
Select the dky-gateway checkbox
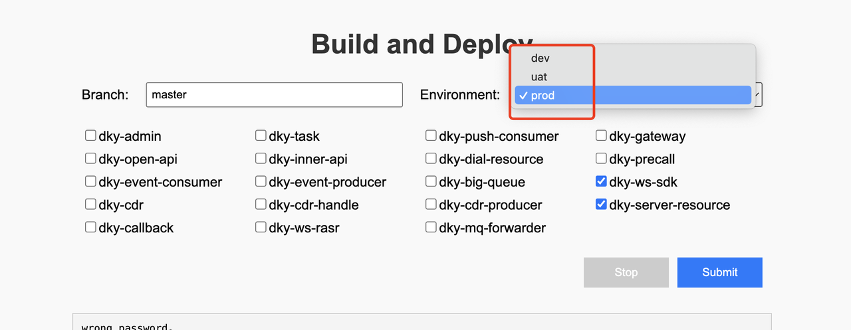coord(602,136)
